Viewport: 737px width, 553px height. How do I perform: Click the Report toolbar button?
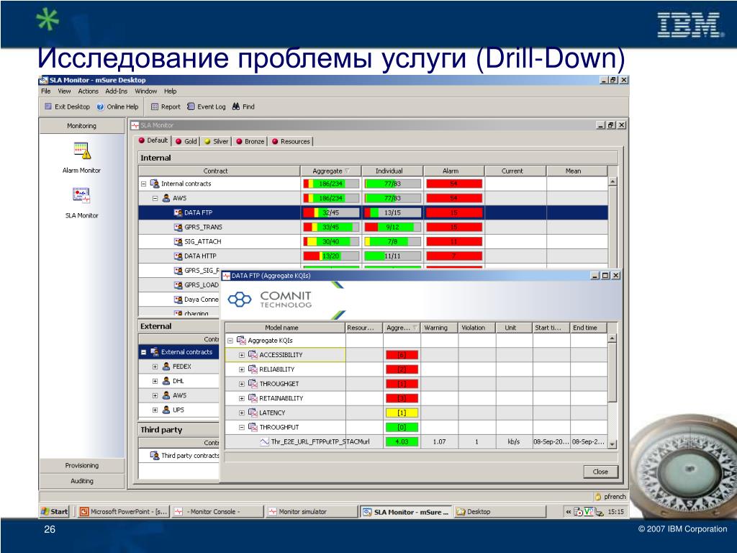click(x=166, y=107)
